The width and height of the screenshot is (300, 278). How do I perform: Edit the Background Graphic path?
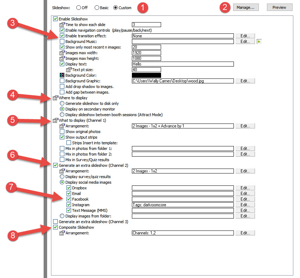[x=245, y=81]
